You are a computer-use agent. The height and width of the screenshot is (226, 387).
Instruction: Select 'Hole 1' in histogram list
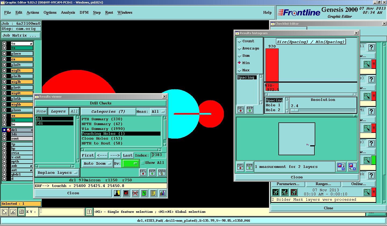point(274,105)
